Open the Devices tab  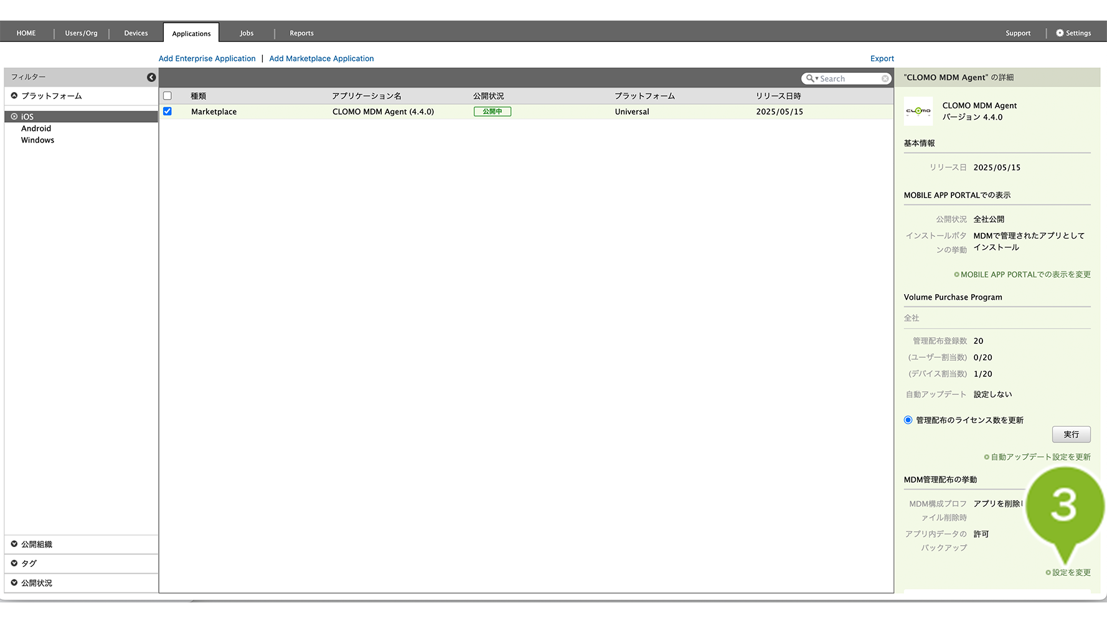tap(136, 33)
